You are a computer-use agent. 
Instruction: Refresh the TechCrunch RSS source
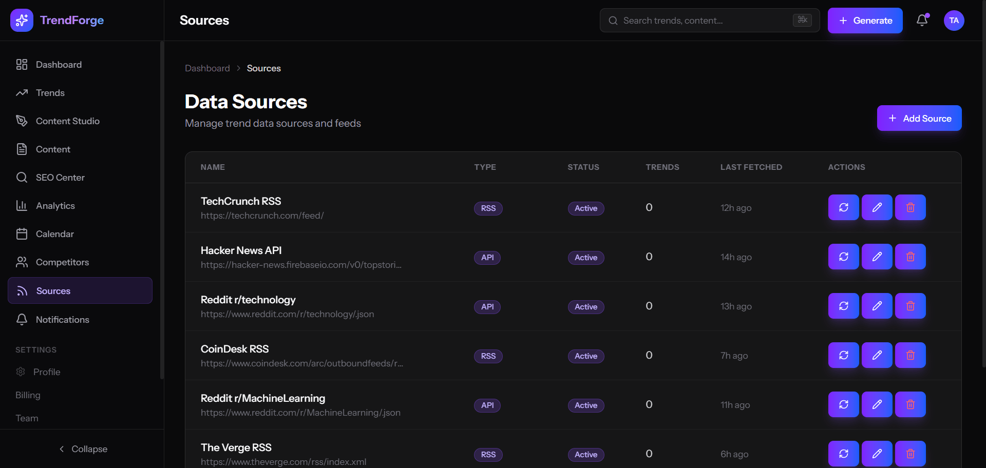click(844, 207)
